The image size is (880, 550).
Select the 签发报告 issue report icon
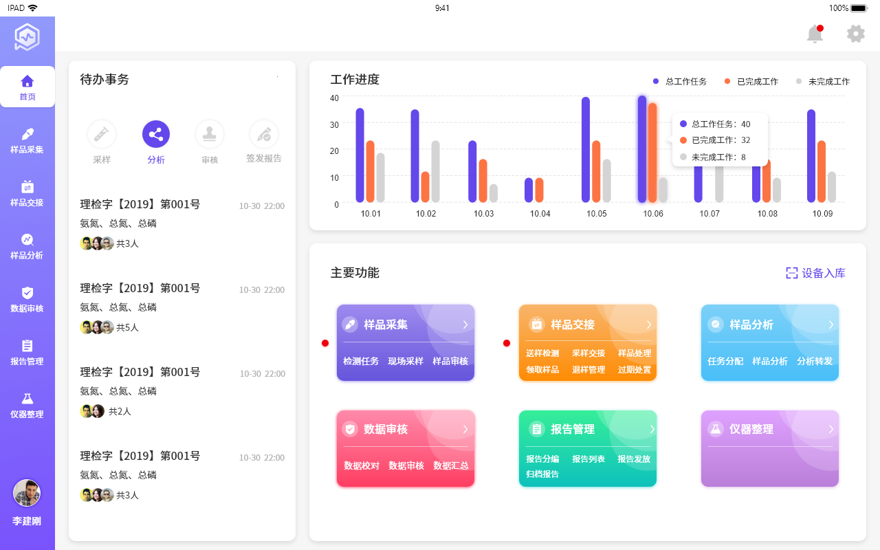coord(264,135)
